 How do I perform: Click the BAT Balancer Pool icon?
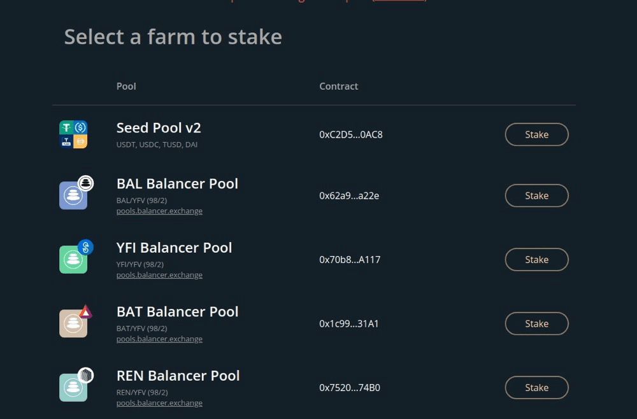click(x=74, y=323)
